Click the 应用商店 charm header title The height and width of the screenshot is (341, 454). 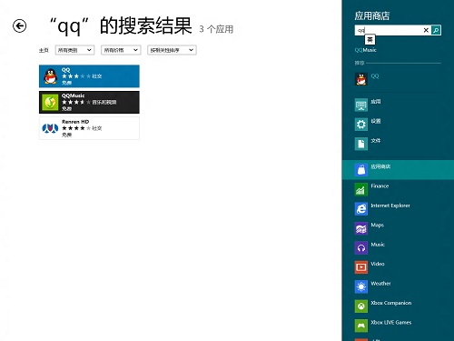(x=372, y=15)
